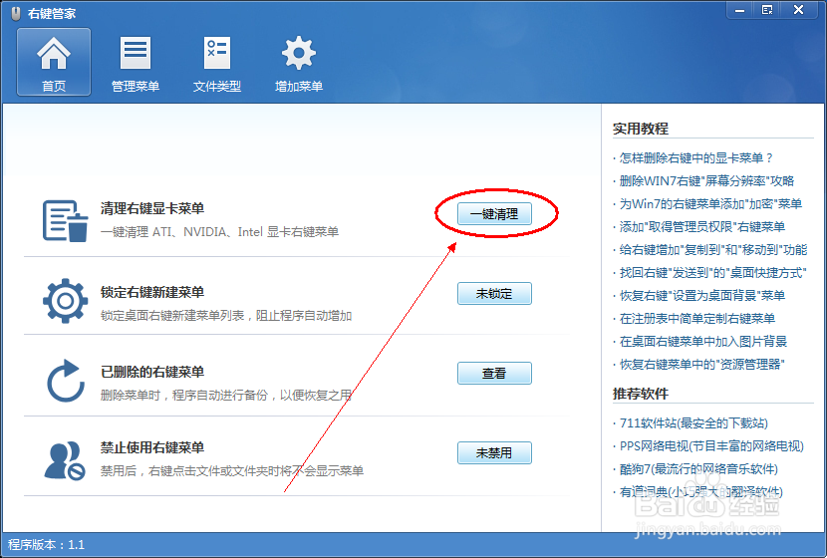Open link 恢复右键菜单中的"资源管理器"
This screenshot has height=558, width=827.
pyautogui.click(x=702, y=365)
